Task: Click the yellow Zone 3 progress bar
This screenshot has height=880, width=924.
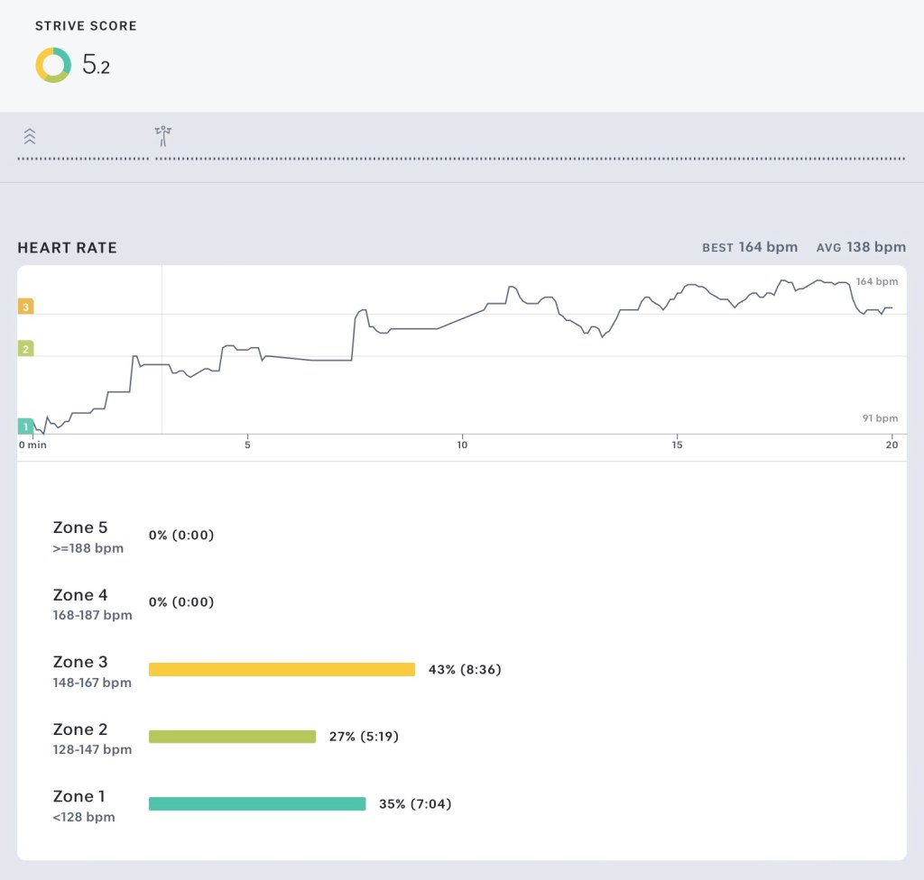Action: [x=282, y=669]
